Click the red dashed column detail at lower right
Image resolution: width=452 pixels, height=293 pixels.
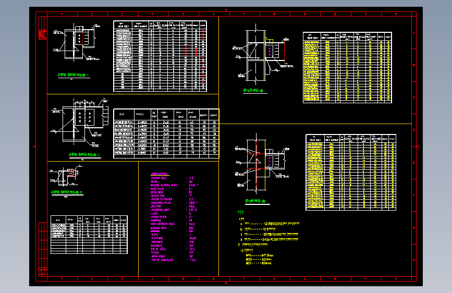[262, 163]
